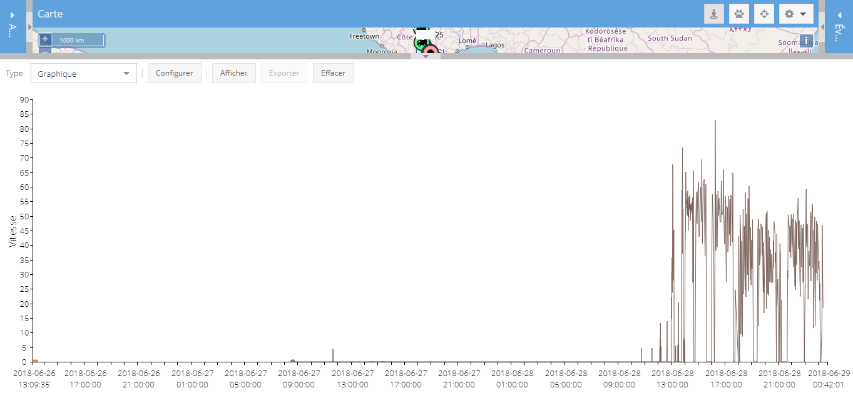This screenshot has width=853, height=393.
Task: Collapse the map using the down arrow
Action: [426, 57]
